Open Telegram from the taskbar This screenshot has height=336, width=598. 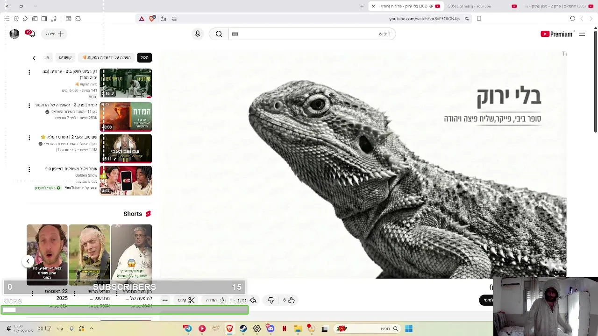(188, 329)
